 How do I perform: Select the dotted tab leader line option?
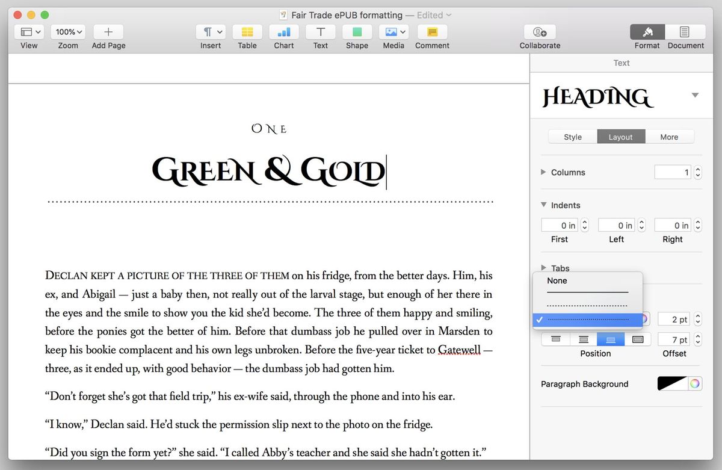click(587, 306)
